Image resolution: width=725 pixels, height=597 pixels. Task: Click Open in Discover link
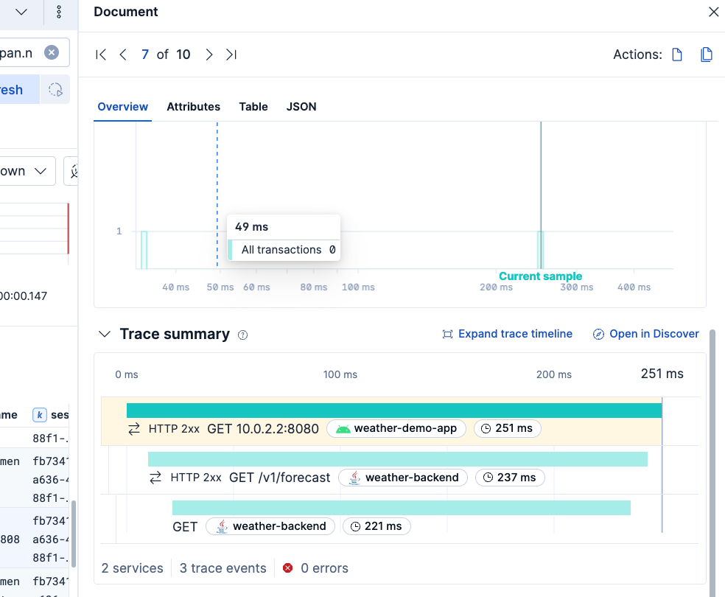pyautogui.click(x=646, y=334)
